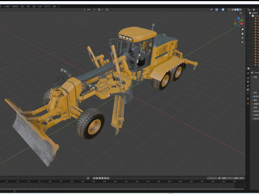
Task: Toggle the checked checkbox in scene properties
Action: 254,96
